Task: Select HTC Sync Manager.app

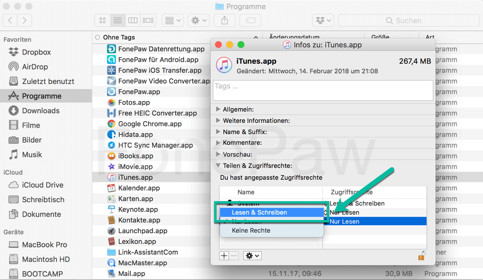Action: pos(155,145)
